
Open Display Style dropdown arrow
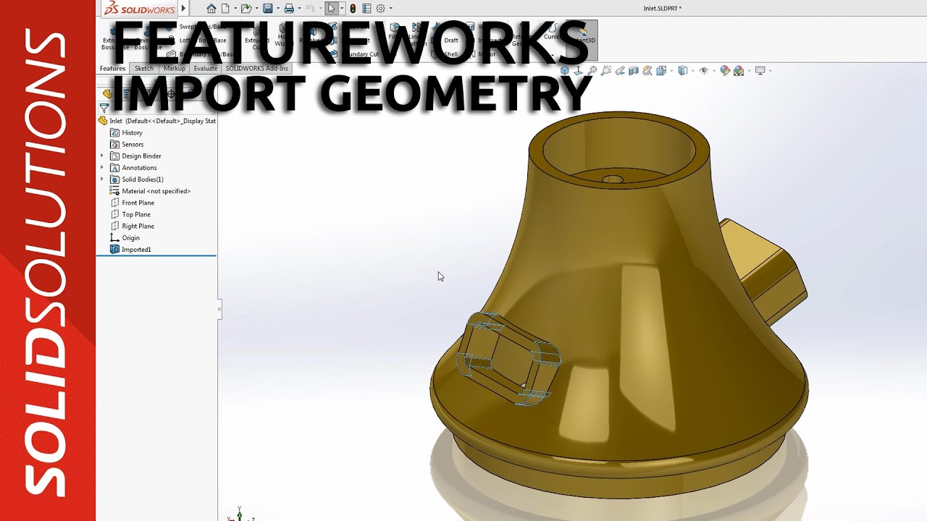[x=692, y=71]
